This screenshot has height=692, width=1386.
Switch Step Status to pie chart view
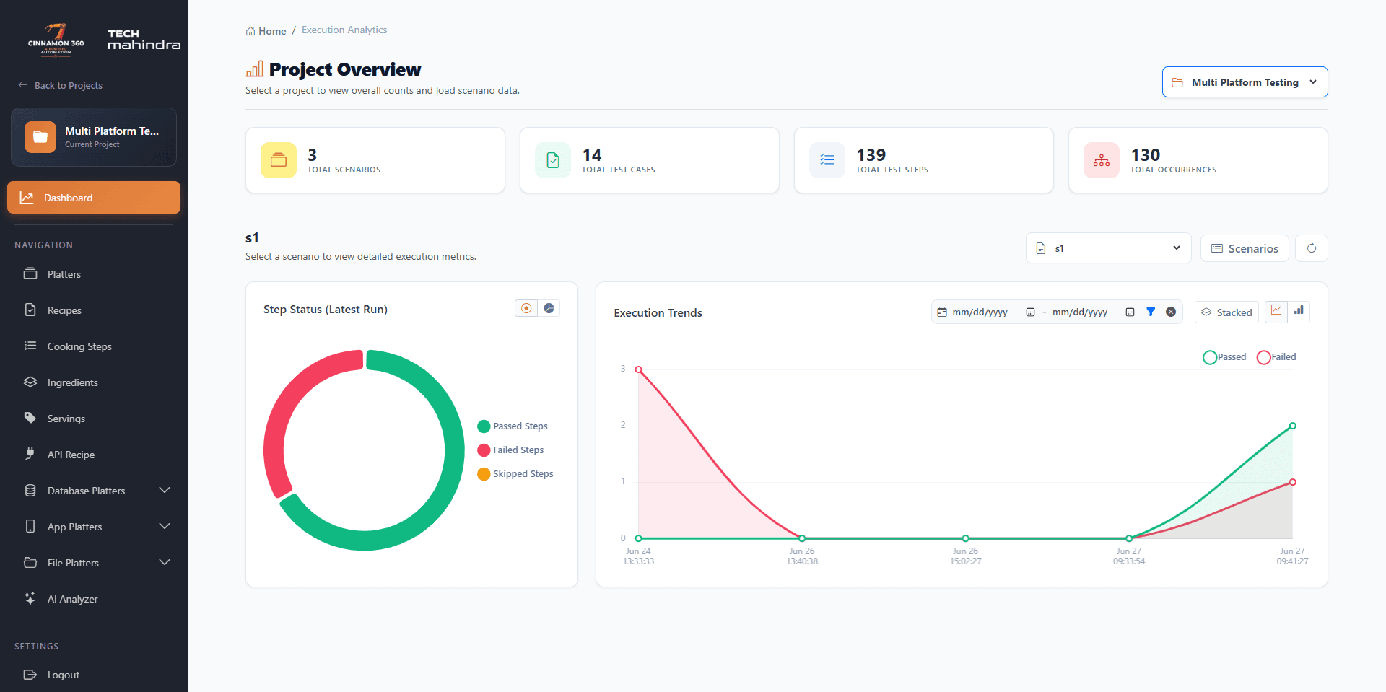coord(549,308)
